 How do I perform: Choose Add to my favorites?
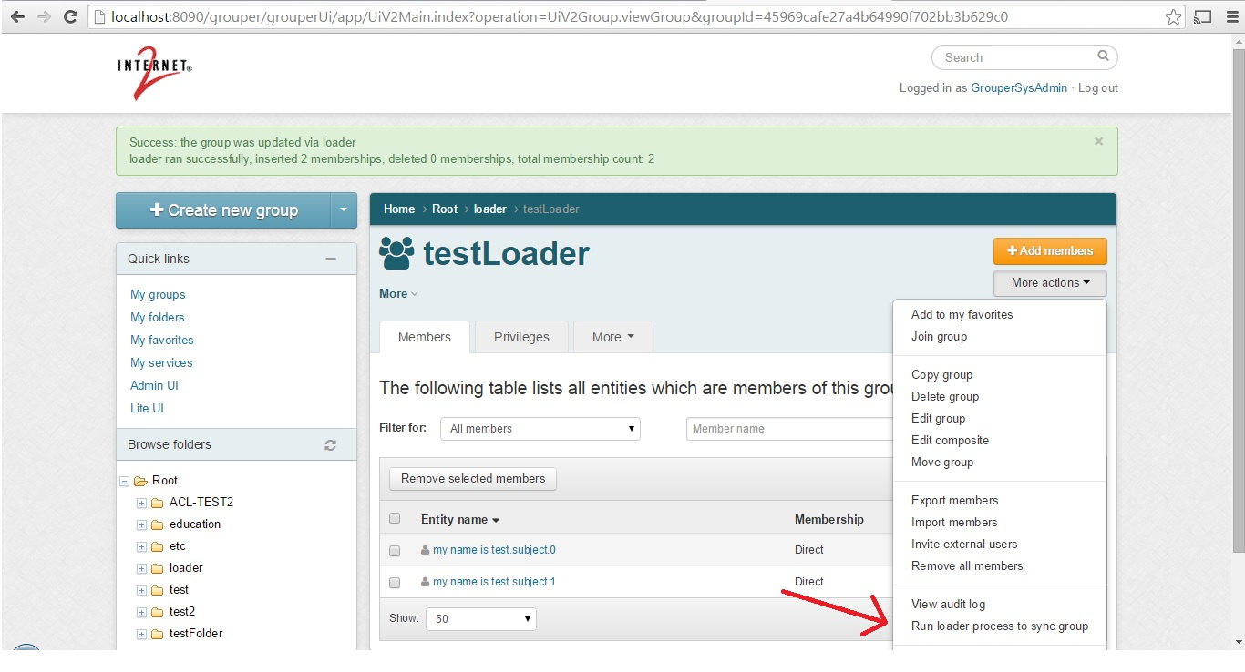tap(962, 315)
